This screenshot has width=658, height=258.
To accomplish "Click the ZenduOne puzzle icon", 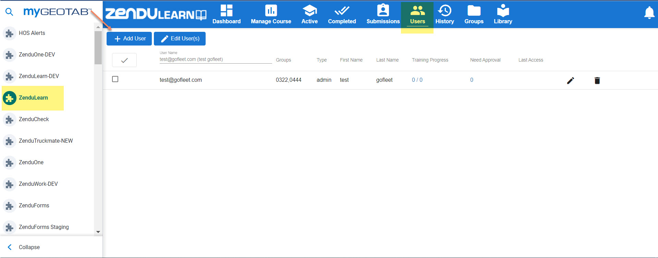I will tap(10, 163).
